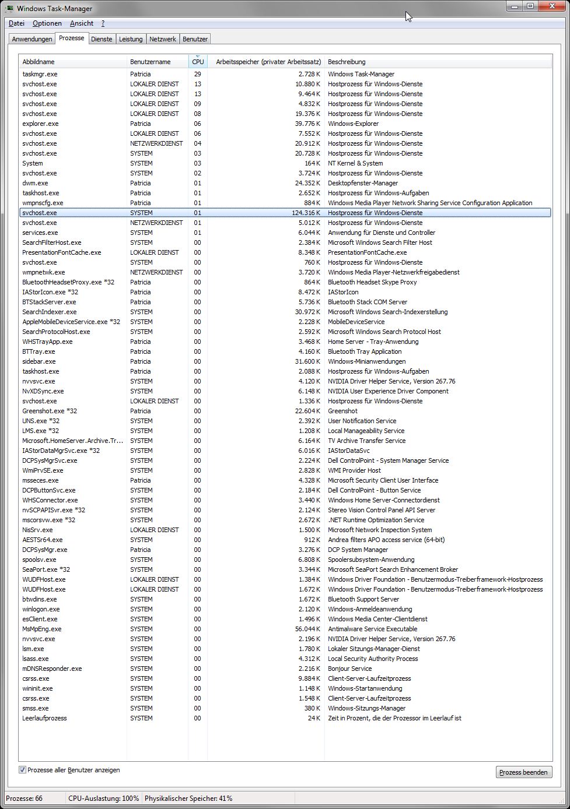Select the SearchFilterHost.exe process
The width and height of the screenshot is (570, 809).
click(285, 242)
